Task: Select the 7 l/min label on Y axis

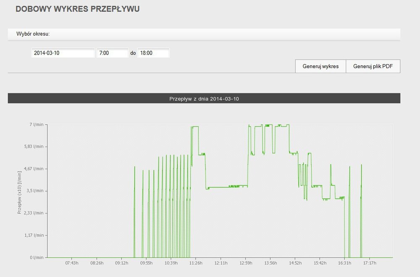Action: (x=37, y=124)
